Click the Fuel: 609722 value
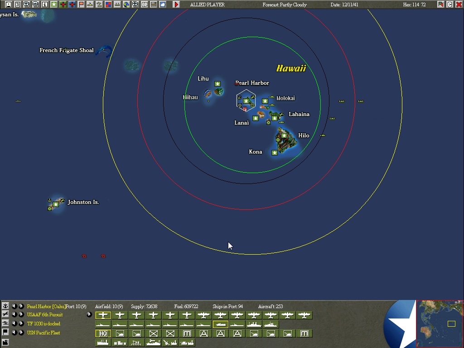The image size is (464, 348). point(186,306)
